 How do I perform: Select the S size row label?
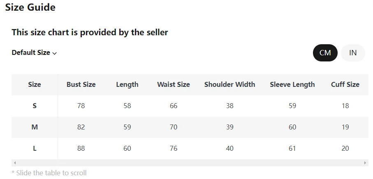point(35,106)
